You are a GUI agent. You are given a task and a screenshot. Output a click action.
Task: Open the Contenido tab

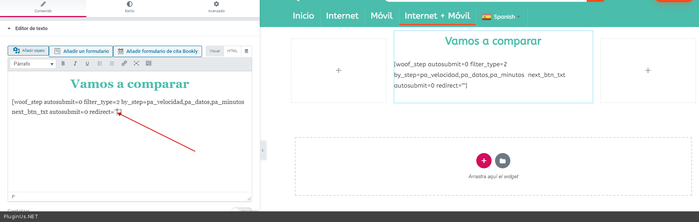[x=43, y=8]
